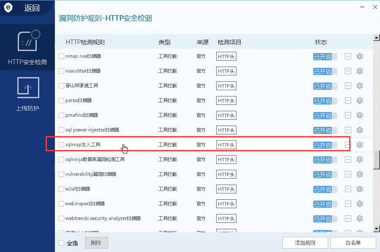The height and width of the screenshot is (252, 380).
Task: Check the sqlmap注入工具 checkbox
Action: tap(62, 145)
